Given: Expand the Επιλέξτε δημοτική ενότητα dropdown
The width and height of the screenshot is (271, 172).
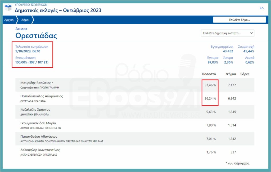Looking at the screenshot, I should [x=228, y=33].
